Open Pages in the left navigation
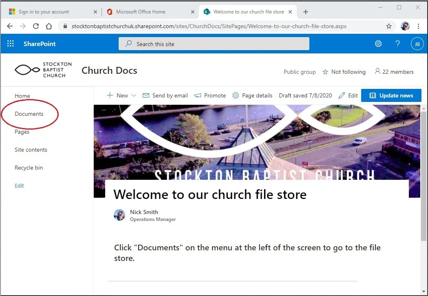The width and height of the screenshot is (428, 296). 22,132
